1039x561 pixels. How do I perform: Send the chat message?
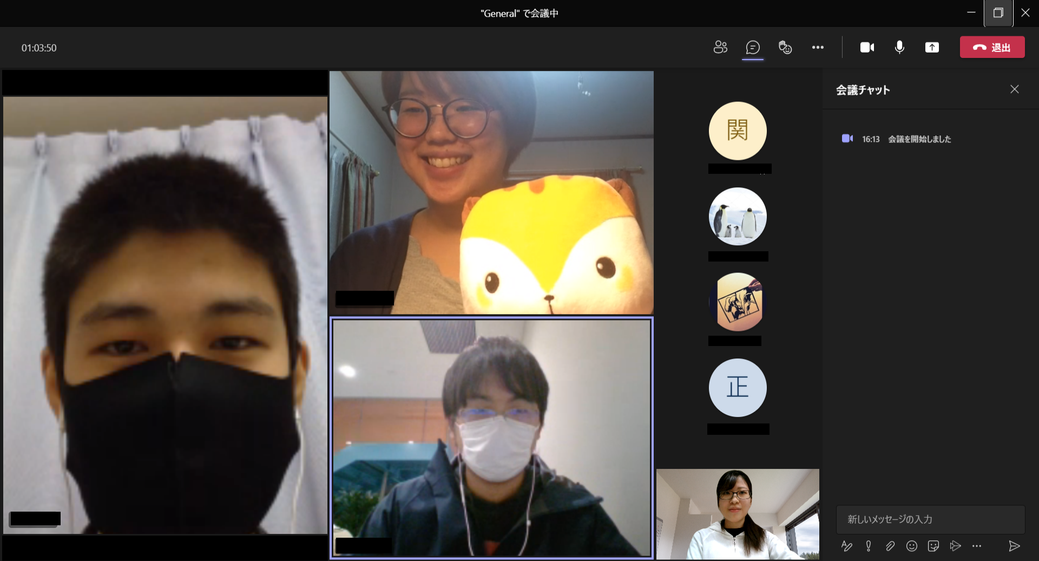[1015, 546]
